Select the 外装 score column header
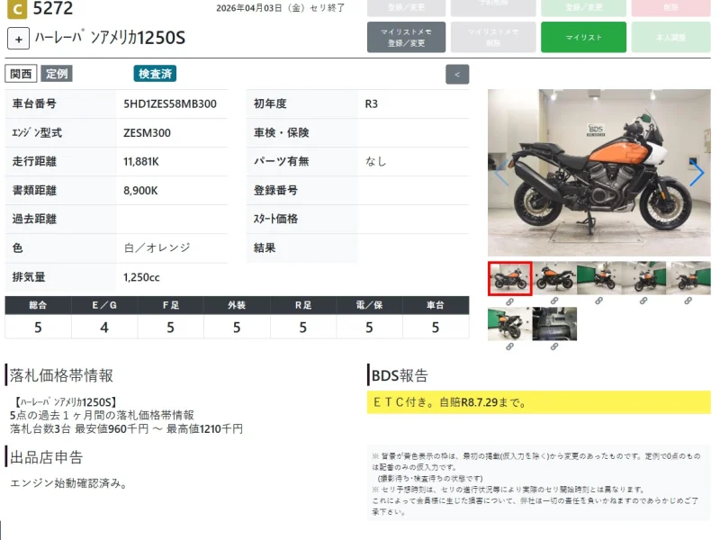The image size is (720, 540). [237, 305]
